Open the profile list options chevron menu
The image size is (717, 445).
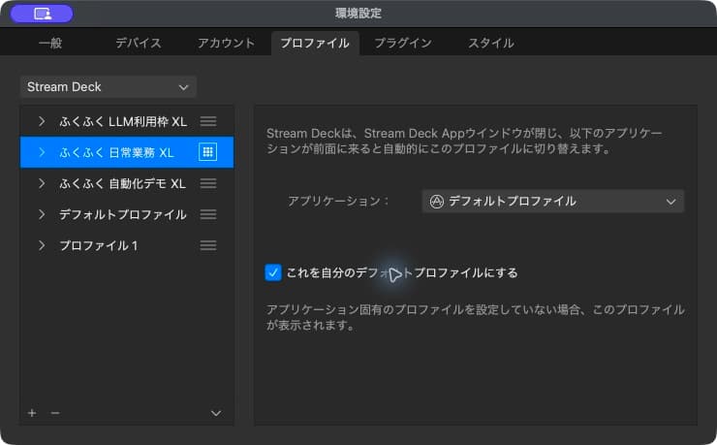pos(216,413)
